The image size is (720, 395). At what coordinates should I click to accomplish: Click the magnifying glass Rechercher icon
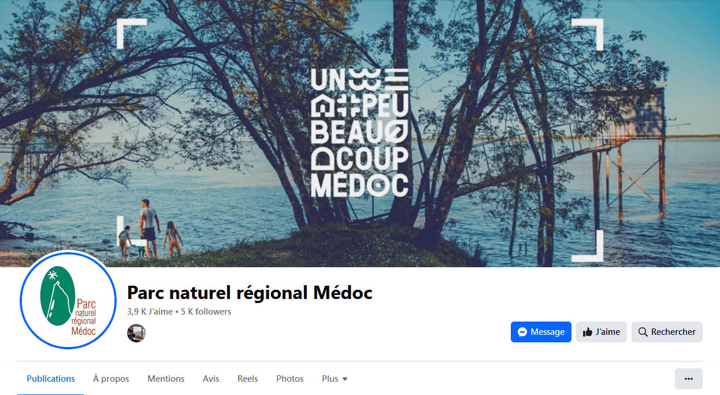point(643,332)
